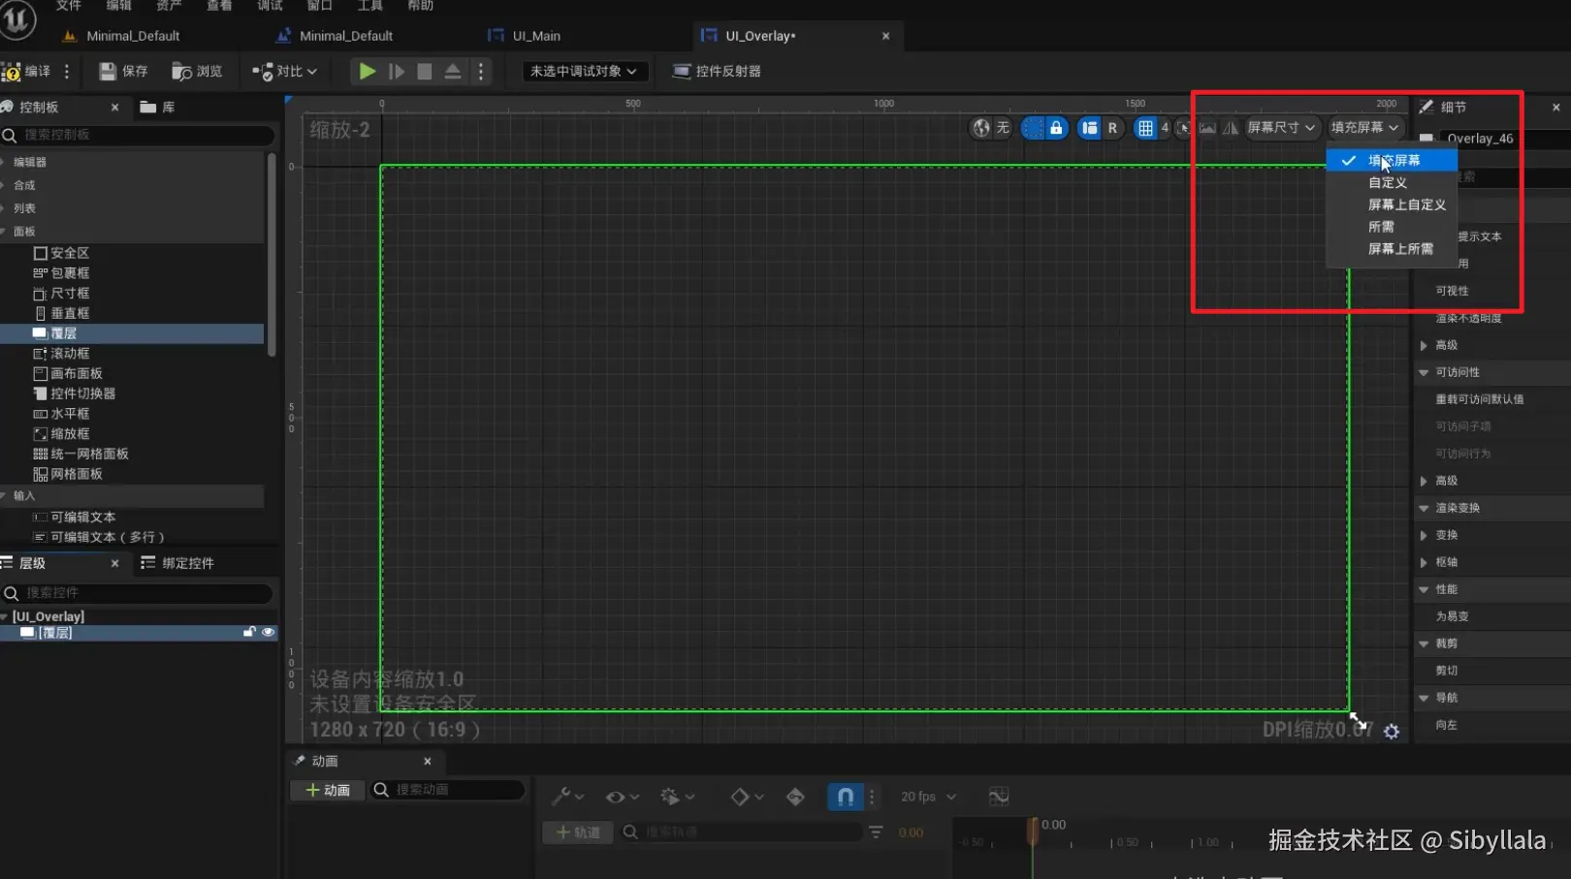The image size is (1571, 879).
Task: Open the 对比 diff dropdown
Action: (x=284, y=72)
